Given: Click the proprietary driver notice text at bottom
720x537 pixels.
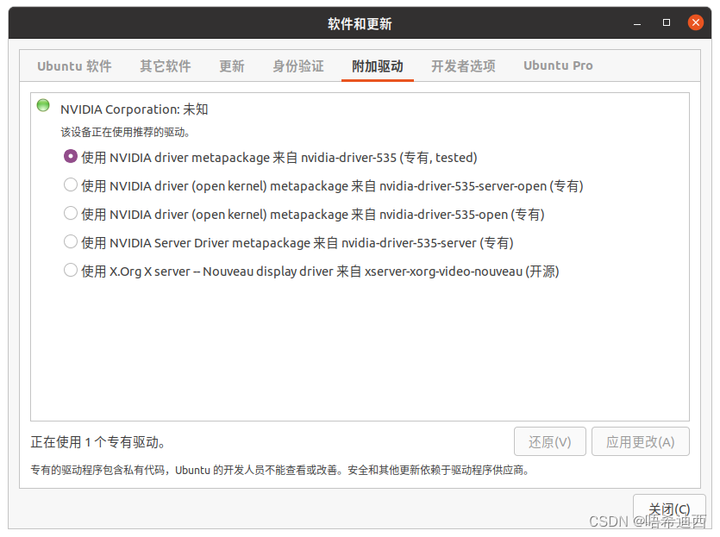Looking at the screenshot, I should coord(279,470).
